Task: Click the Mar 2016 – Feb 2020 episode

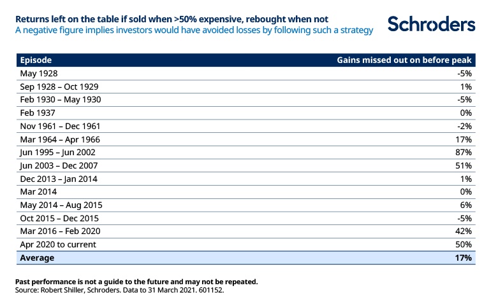Action: click(60, 231)
